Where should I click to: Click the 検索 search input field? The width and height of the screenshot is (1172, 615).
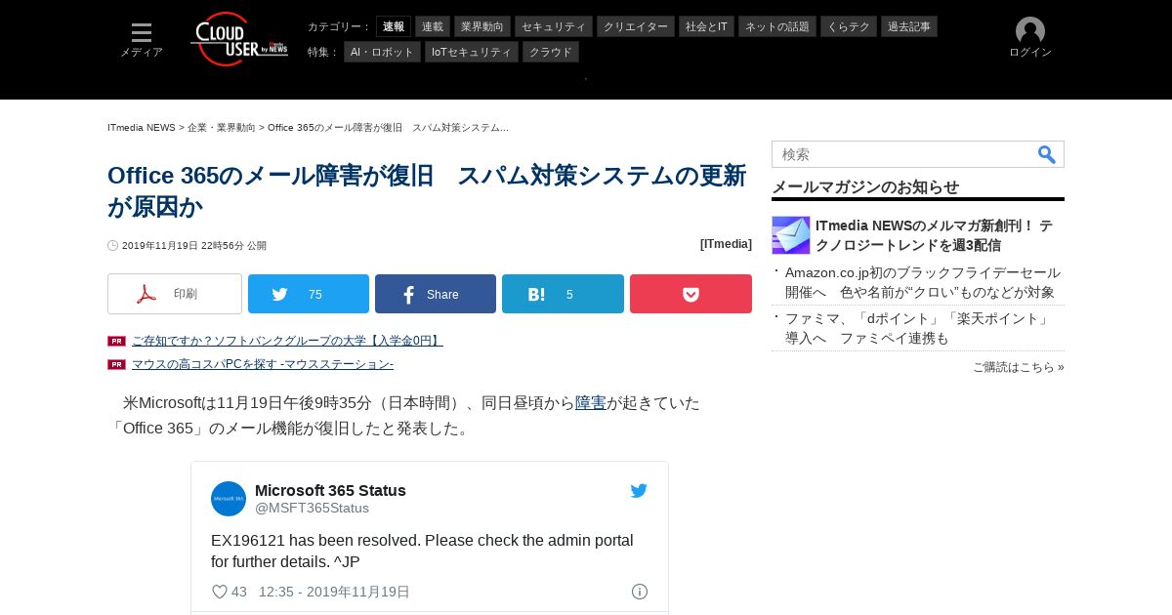pos(903,154)
